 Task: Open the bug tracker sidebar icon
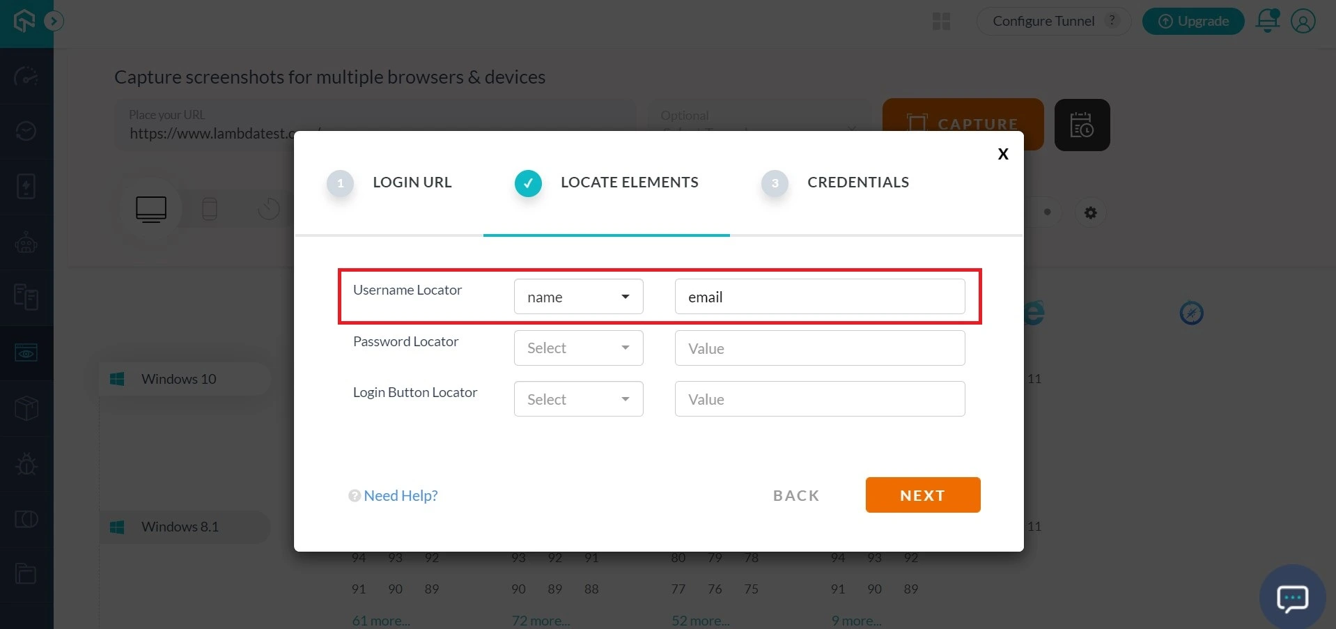coord(26,464)
